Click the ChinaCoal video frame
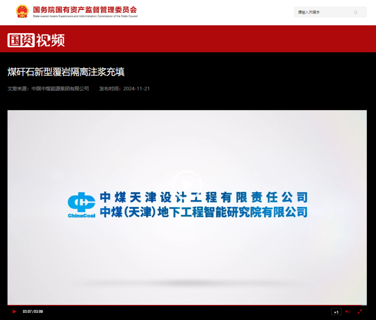This screenshot has height=320, width=376. (187, 207)
